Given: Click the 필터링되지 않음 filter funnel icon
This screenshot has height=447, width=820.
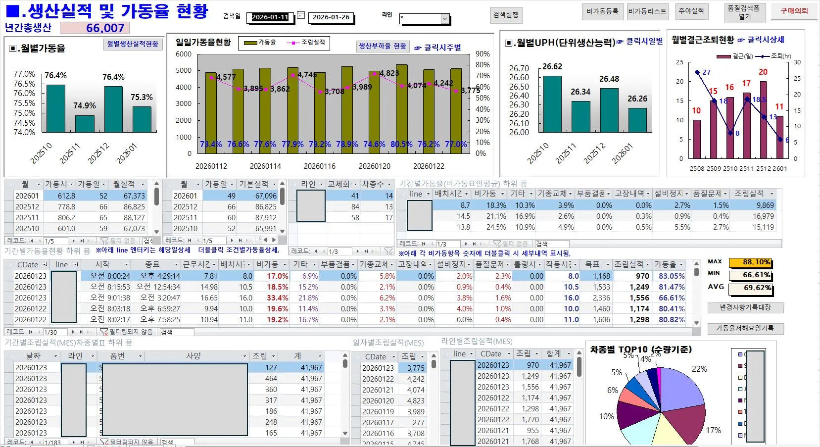Looking at the screenshot, I should pos(104,332).
